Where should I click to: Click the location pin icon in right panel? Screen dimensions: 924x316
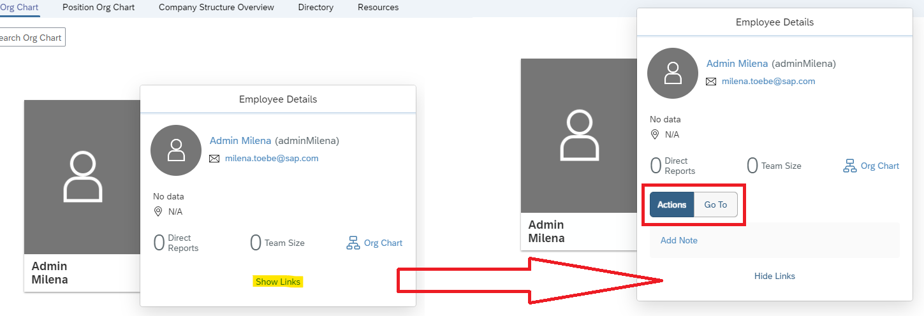tap(654, 134)
